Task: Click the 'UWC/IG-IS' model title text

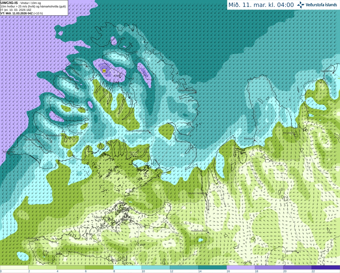Action: point(9,3)
